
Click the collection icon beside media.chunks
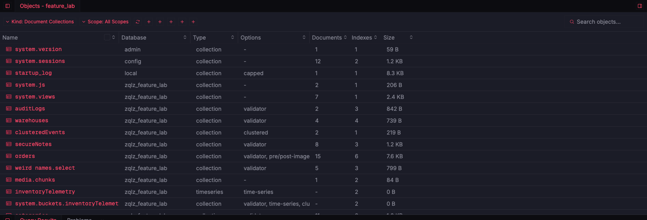pos(9,180)
